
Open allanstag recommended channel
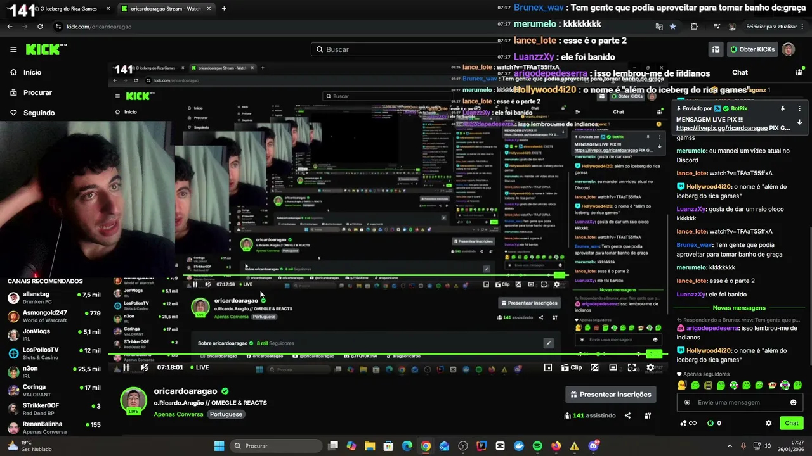tap(54, 298)
